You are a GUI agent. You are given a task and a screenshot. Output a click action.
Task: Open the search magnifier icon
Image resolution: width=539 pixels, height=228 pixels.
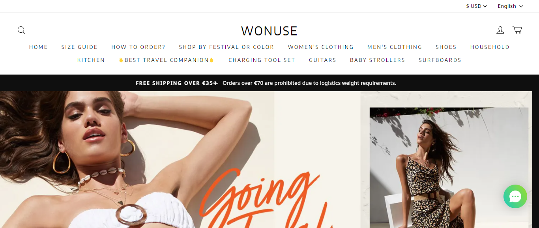tap(21, 30)
